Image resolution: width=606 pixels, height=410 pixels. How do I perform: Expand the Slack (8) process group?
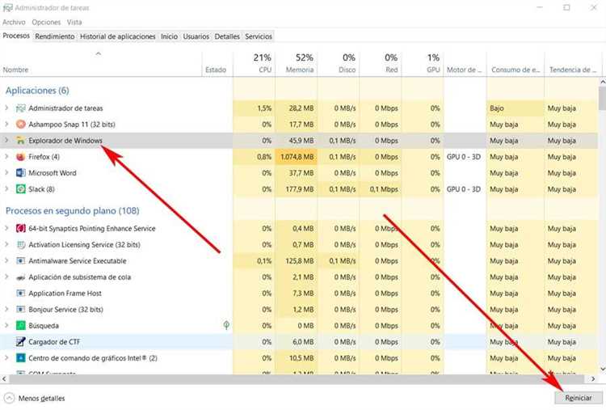click(x=6, y=189)
